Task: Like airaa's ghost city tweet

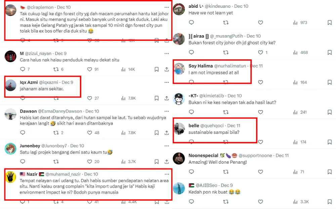Action: point(260,52)
